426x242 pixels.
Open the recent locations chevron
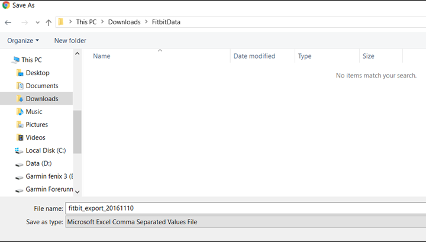pyautogui.click(x=37, y=22)
